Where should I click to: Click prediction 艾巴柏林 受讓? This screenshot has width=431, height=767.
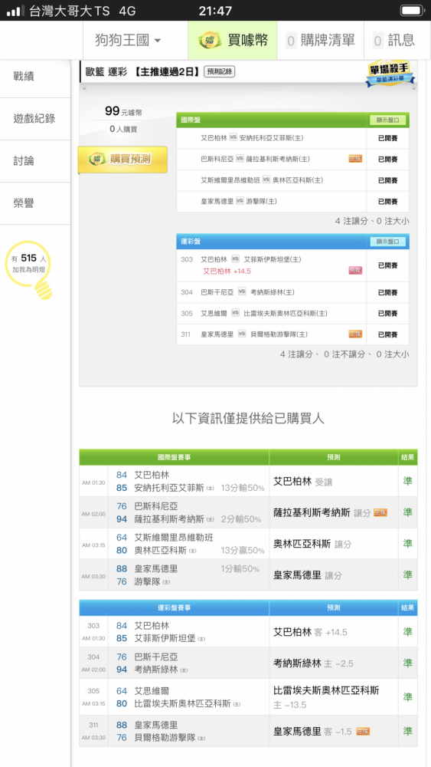pyautogui.click(x=302, y=482)
